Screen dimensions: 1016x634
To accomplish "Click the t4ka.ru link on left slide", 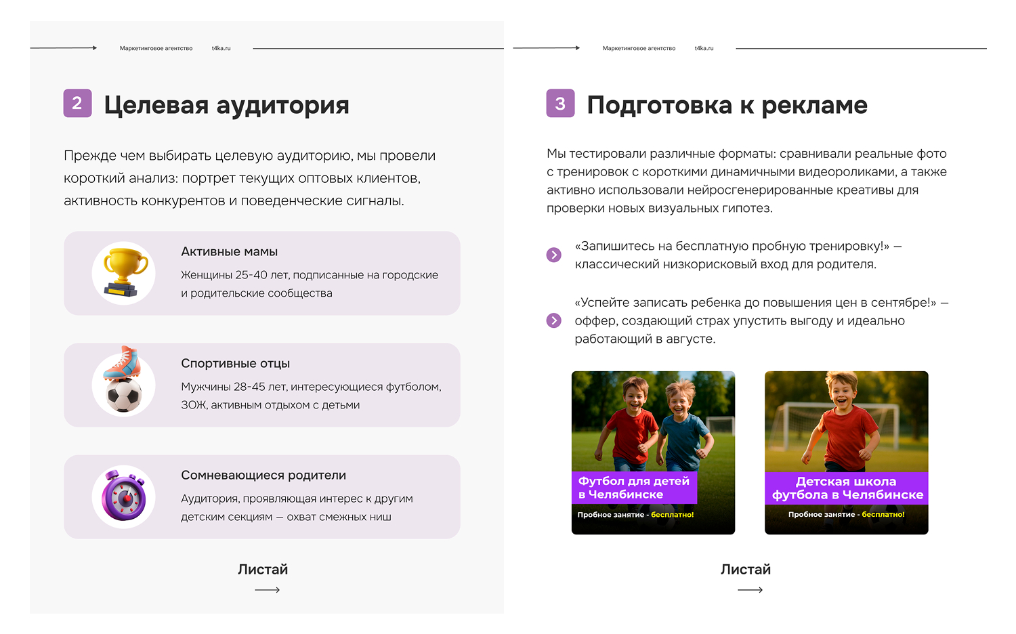I will click(221, 48).
